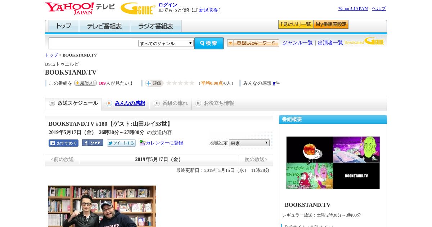This screenshot has width=432, height=227.
Task: Click the program photo of two men
Action: pos(102,206)
